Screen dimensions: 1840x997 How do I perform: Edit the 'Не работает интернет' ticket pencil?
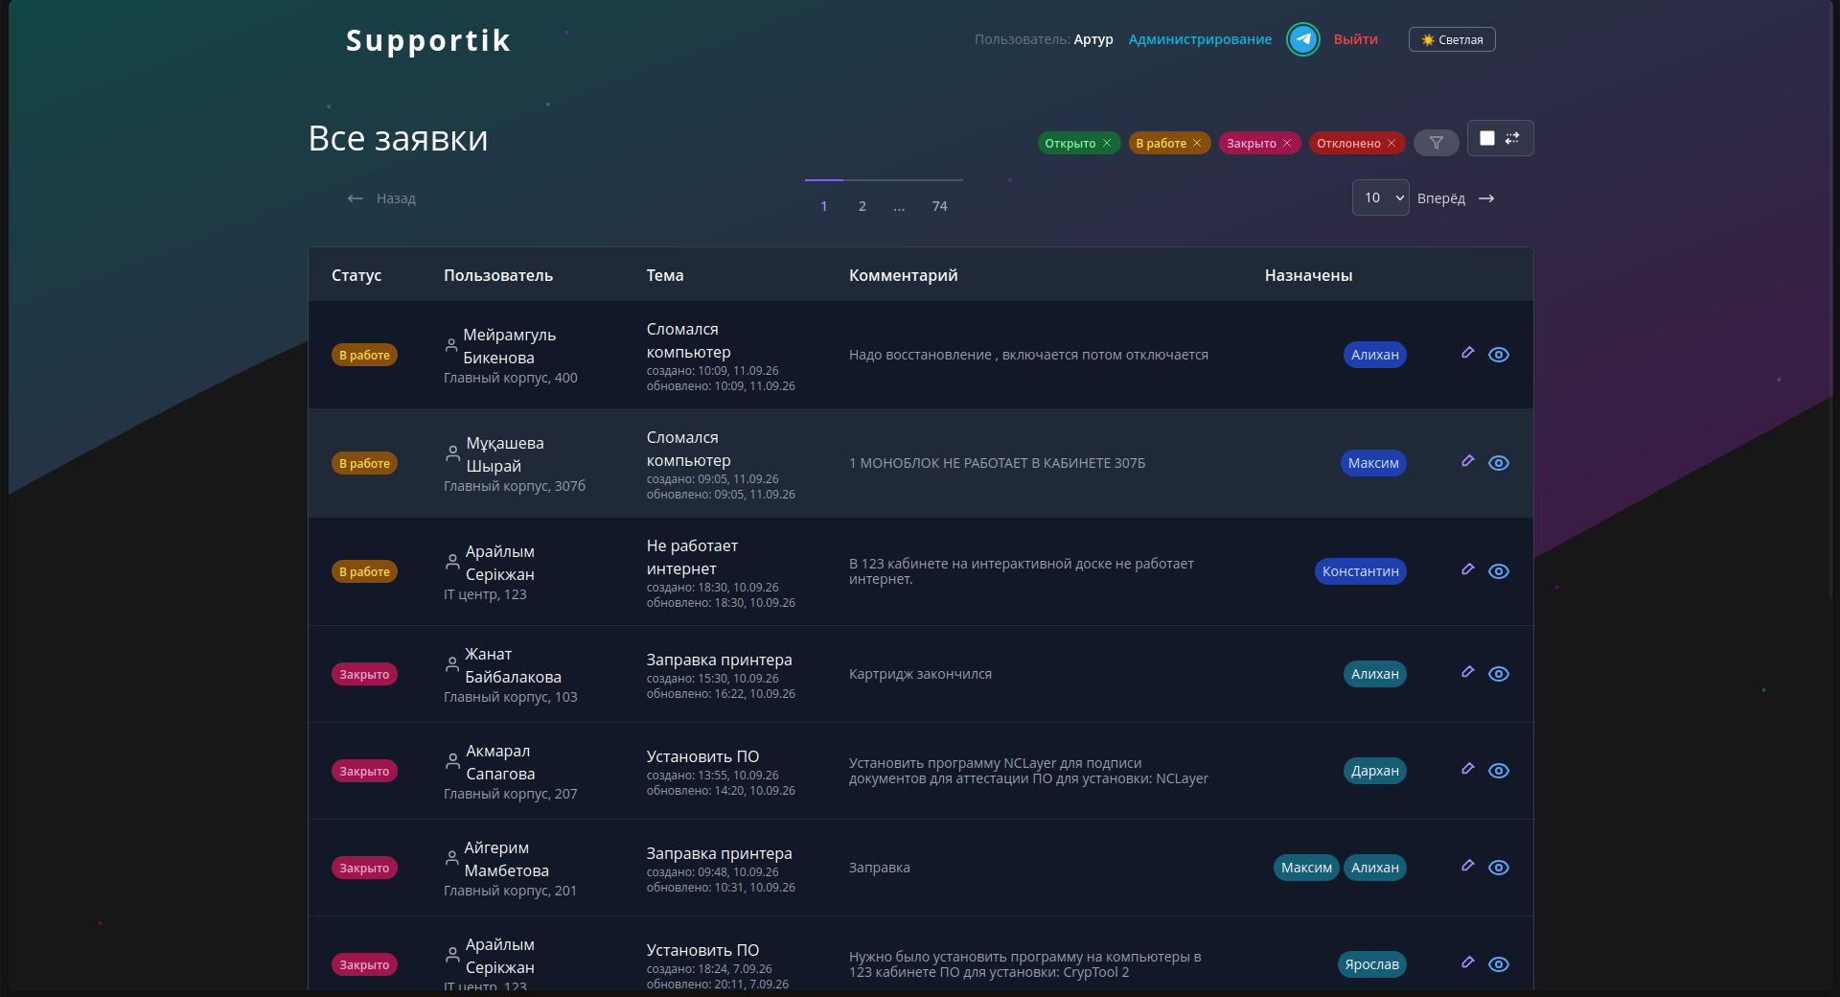(x=1467, y=569)
